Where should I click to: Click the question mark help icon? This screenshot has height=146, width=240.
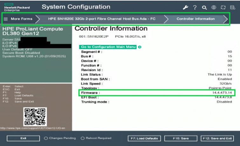(x=195, y=7)
